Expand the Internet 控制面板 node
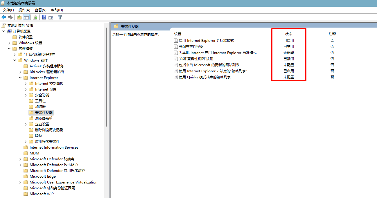 (26, 83)
